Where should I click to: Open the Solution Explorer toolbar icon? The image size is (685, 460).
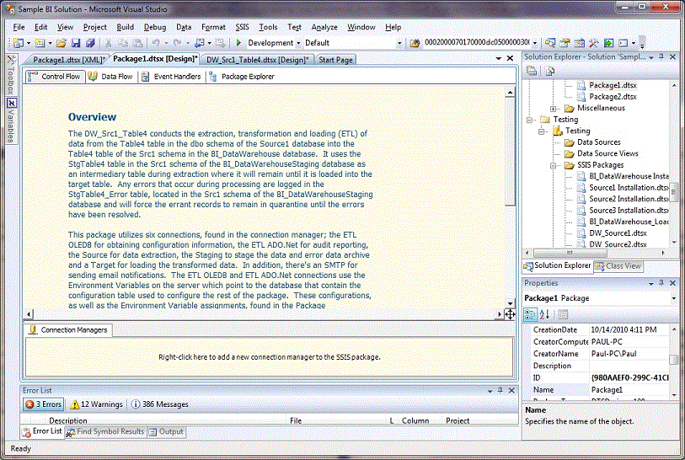[550, 43]
